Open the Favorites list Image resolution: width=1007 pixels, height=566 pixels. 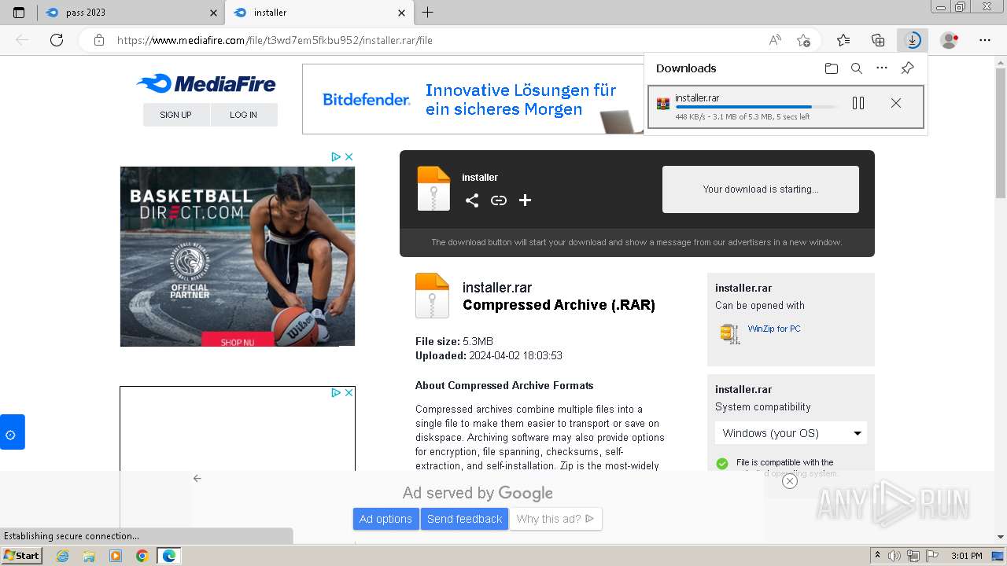843,40
